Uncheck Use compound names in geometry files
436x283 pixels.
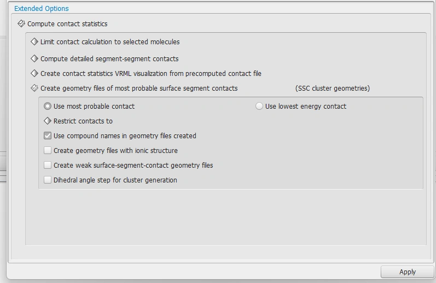click(48, 135)
